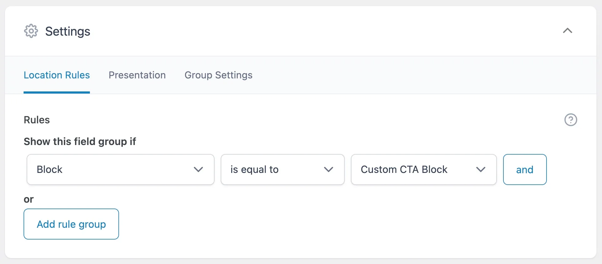The width and height of the screenshot is (602, 264).
Task: Open the "is equal to" operator dropdown
Action: 282,169
